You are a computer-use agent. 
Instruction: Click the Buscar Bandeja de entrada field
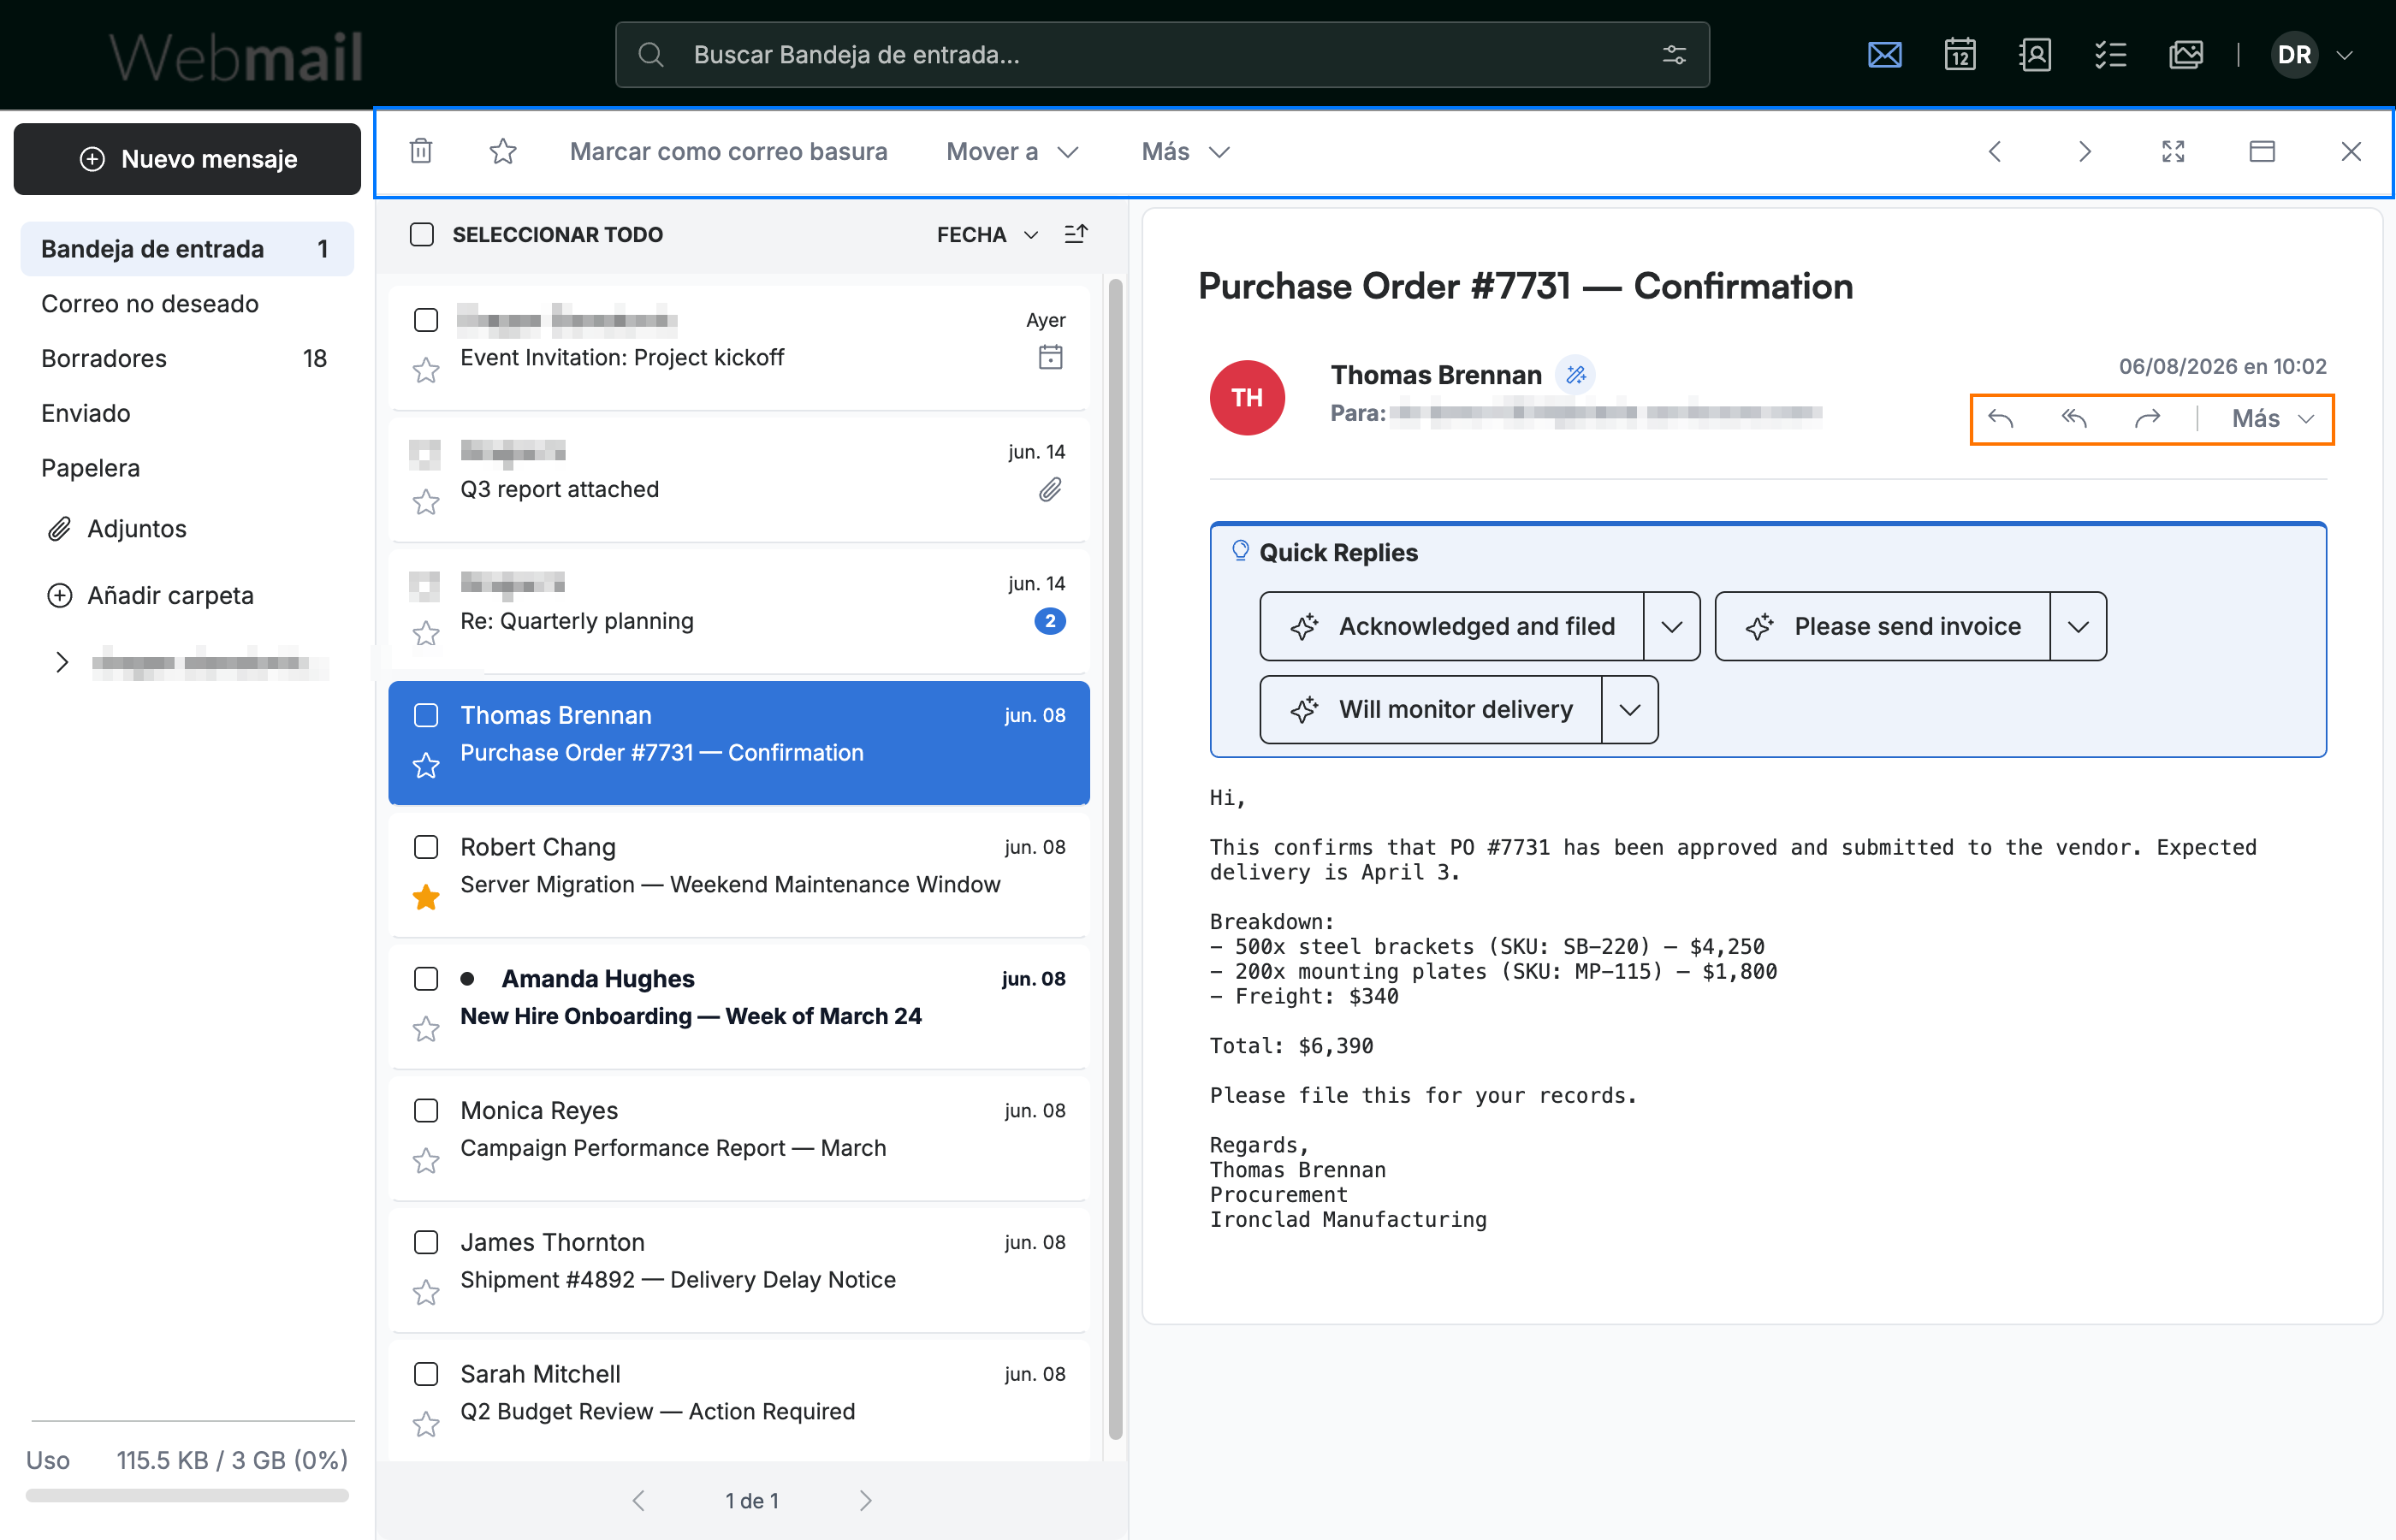1162,55
